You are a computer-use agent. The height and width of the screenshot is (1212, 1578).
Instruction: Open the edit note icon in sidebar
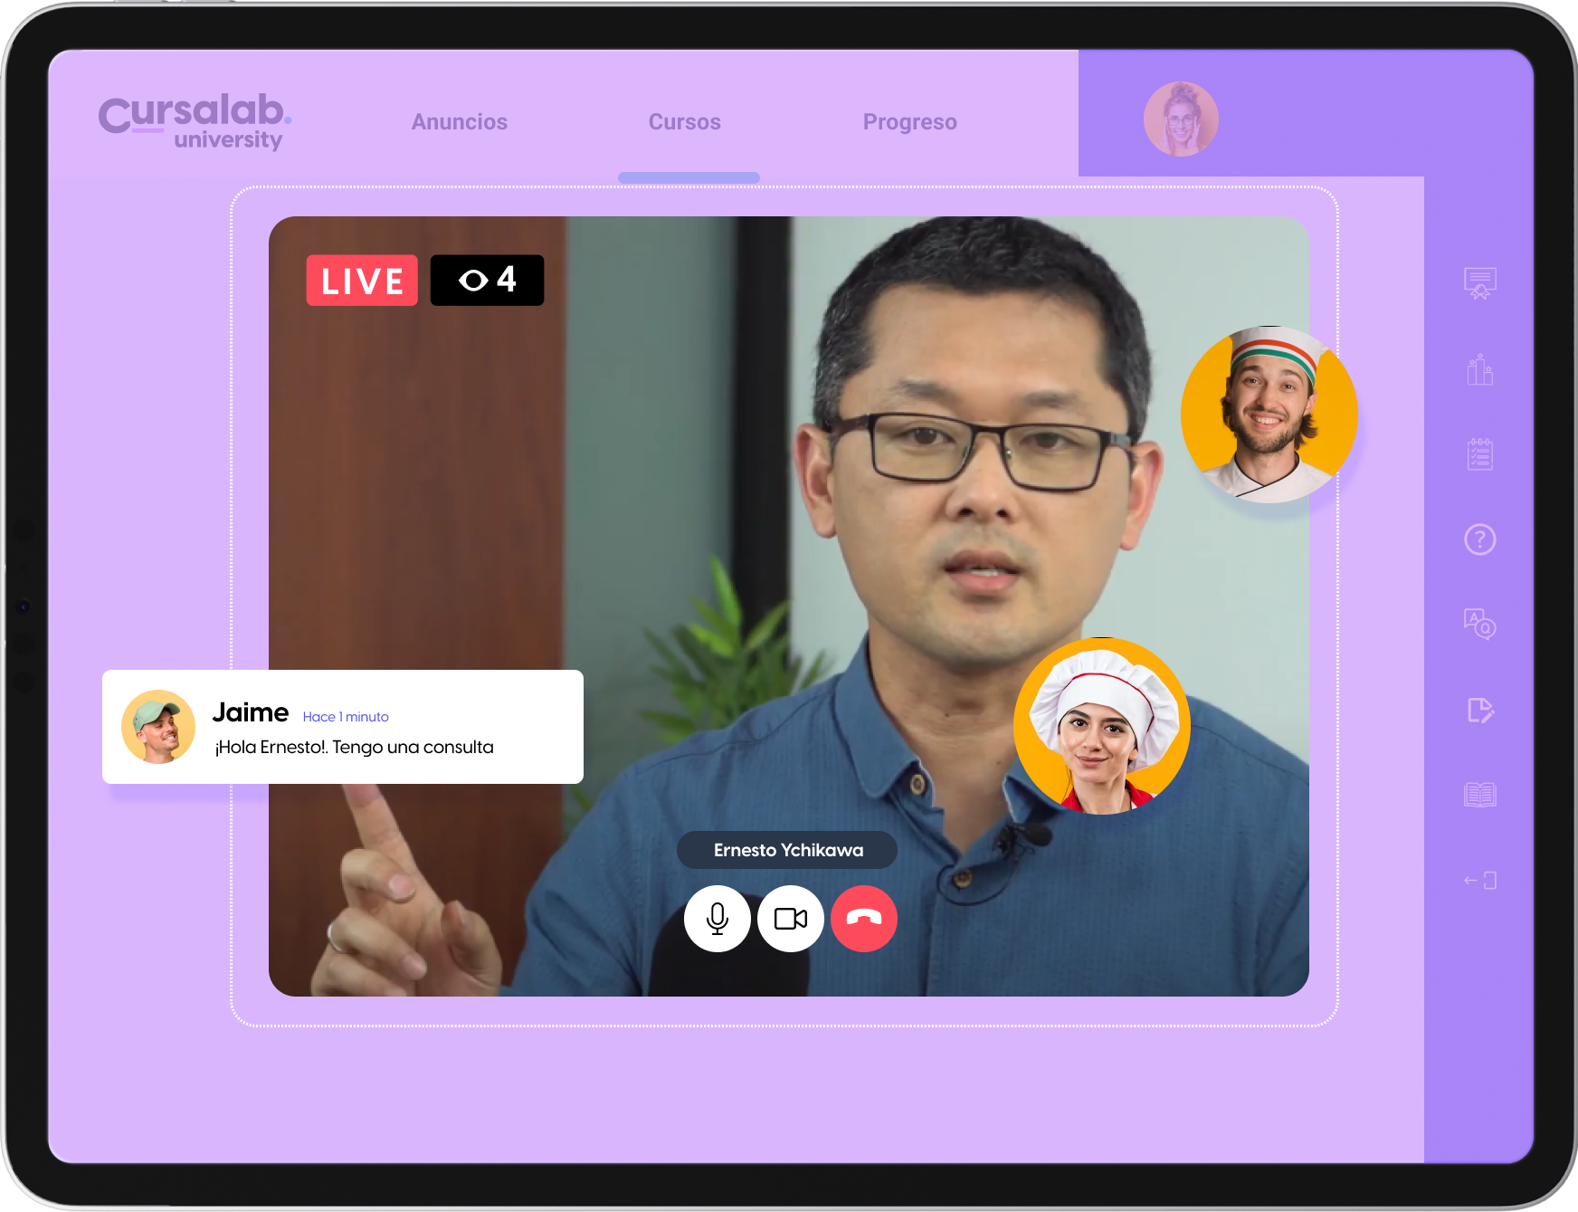[x=1479, y=711]
